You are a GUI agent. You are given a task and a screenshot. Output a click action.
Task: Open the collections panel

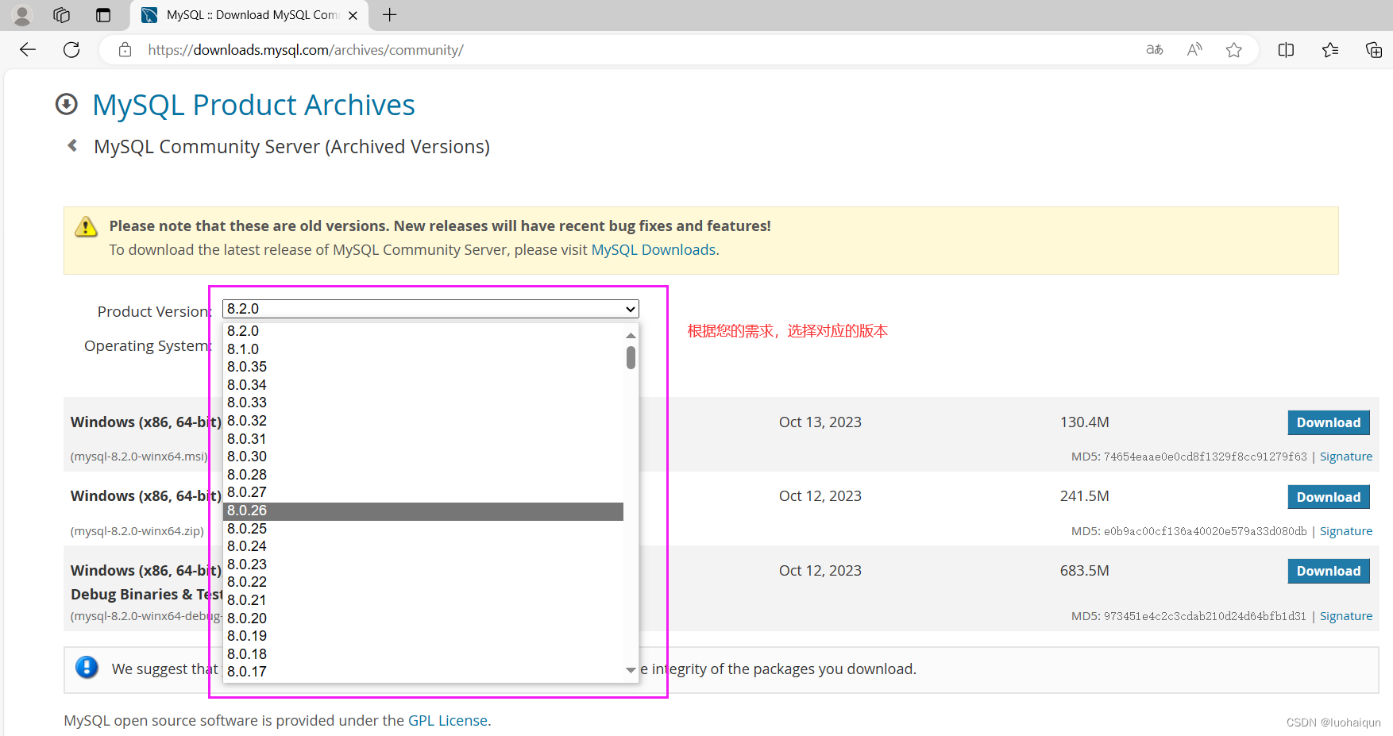[x=1373, y=50]
